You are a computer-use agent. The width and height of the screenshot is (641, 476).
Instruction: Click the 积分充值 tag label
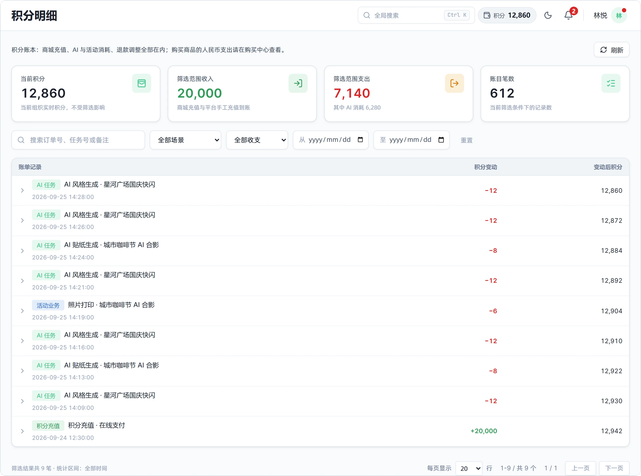pos(48,426)
